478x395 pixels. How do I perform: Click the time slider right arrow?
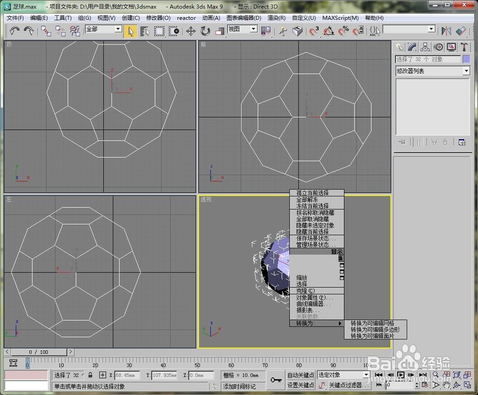[x=70, y=351]
